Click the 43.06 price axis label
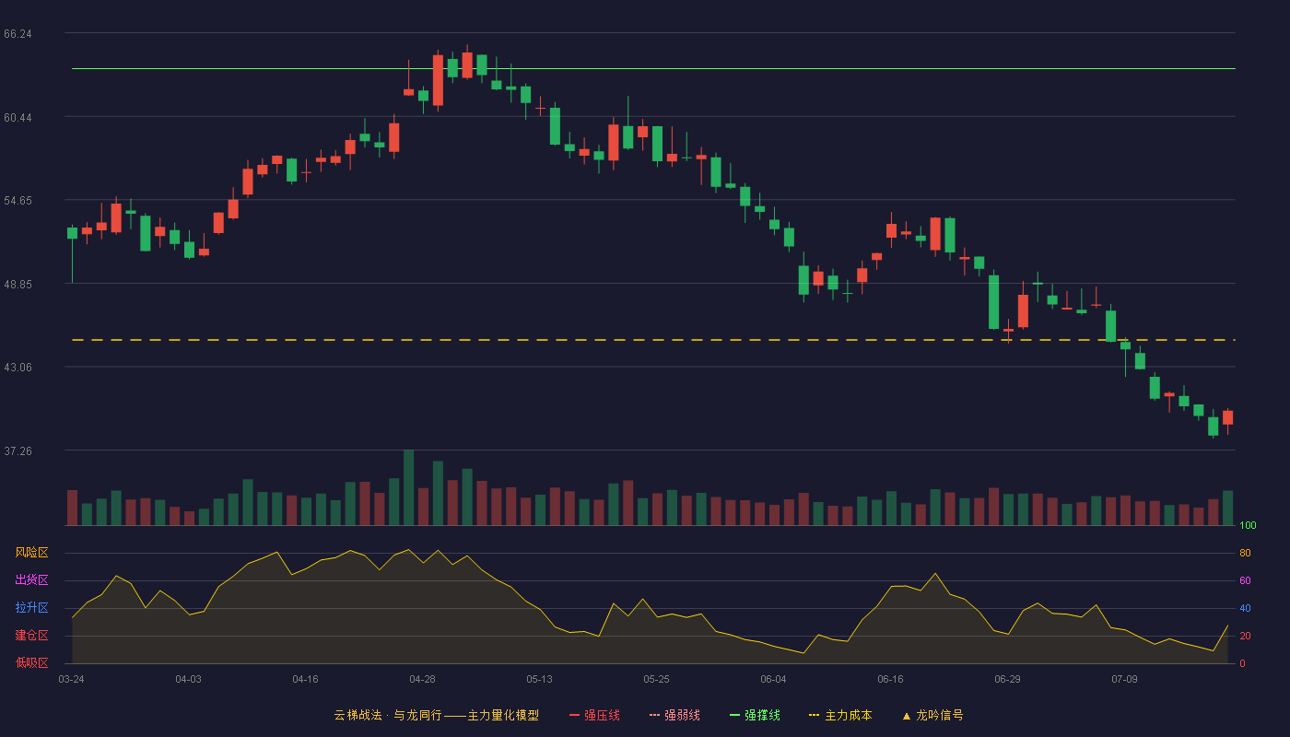 [x=18, y=367]
